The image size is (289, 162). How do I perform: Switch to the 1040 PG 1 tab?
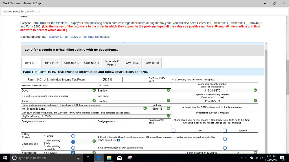tap(31, 63)
